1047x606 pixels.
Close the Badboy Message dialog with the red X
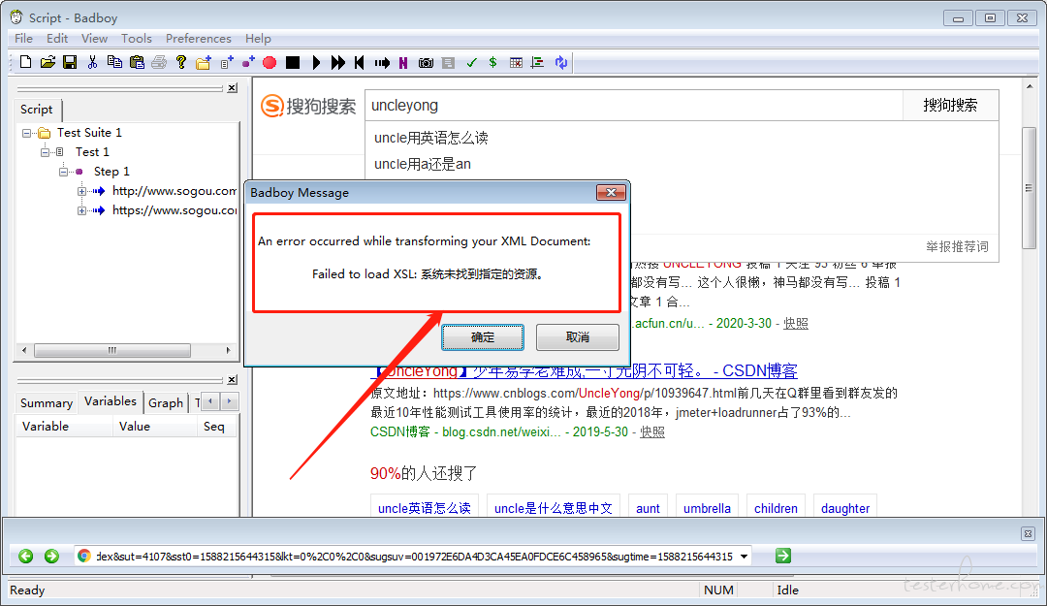pyautogui.click(x=611, y=192)
